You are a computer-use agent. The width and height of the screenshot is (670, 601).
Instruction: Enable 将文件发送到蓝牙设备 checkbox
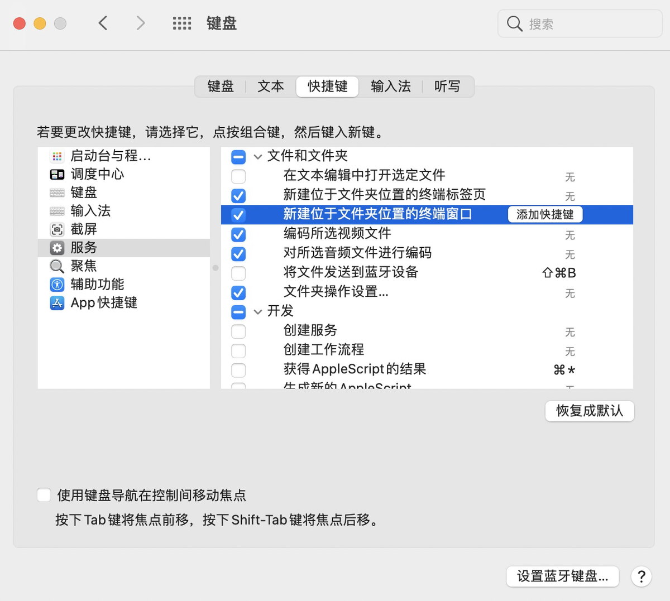[238, 273]
